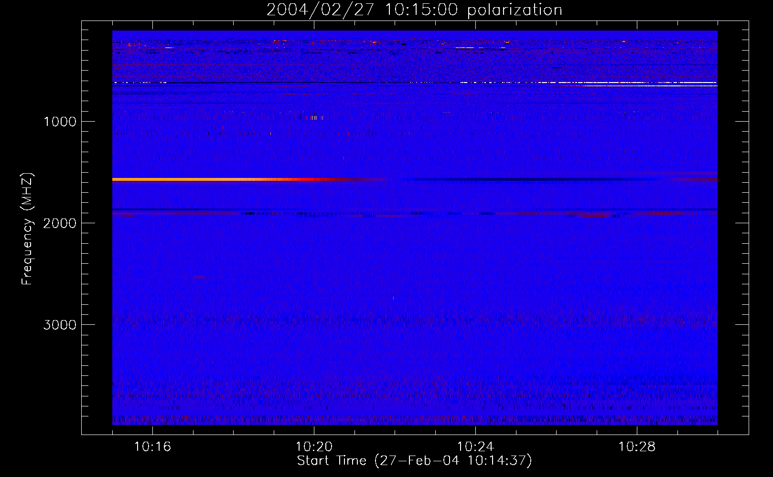Click the 10:24 time tick label

475,447
